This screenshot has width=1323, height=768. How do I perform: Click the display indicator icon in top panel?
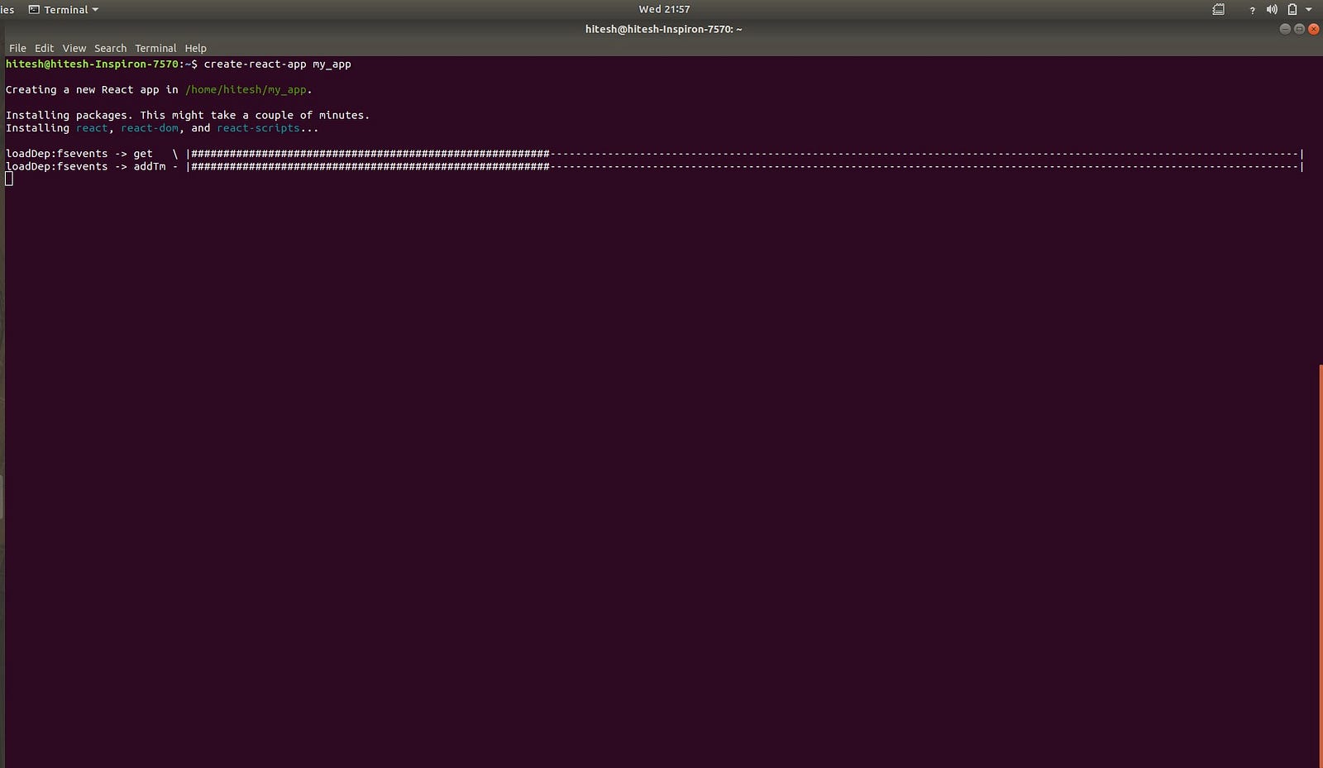tap(1218, 10)
